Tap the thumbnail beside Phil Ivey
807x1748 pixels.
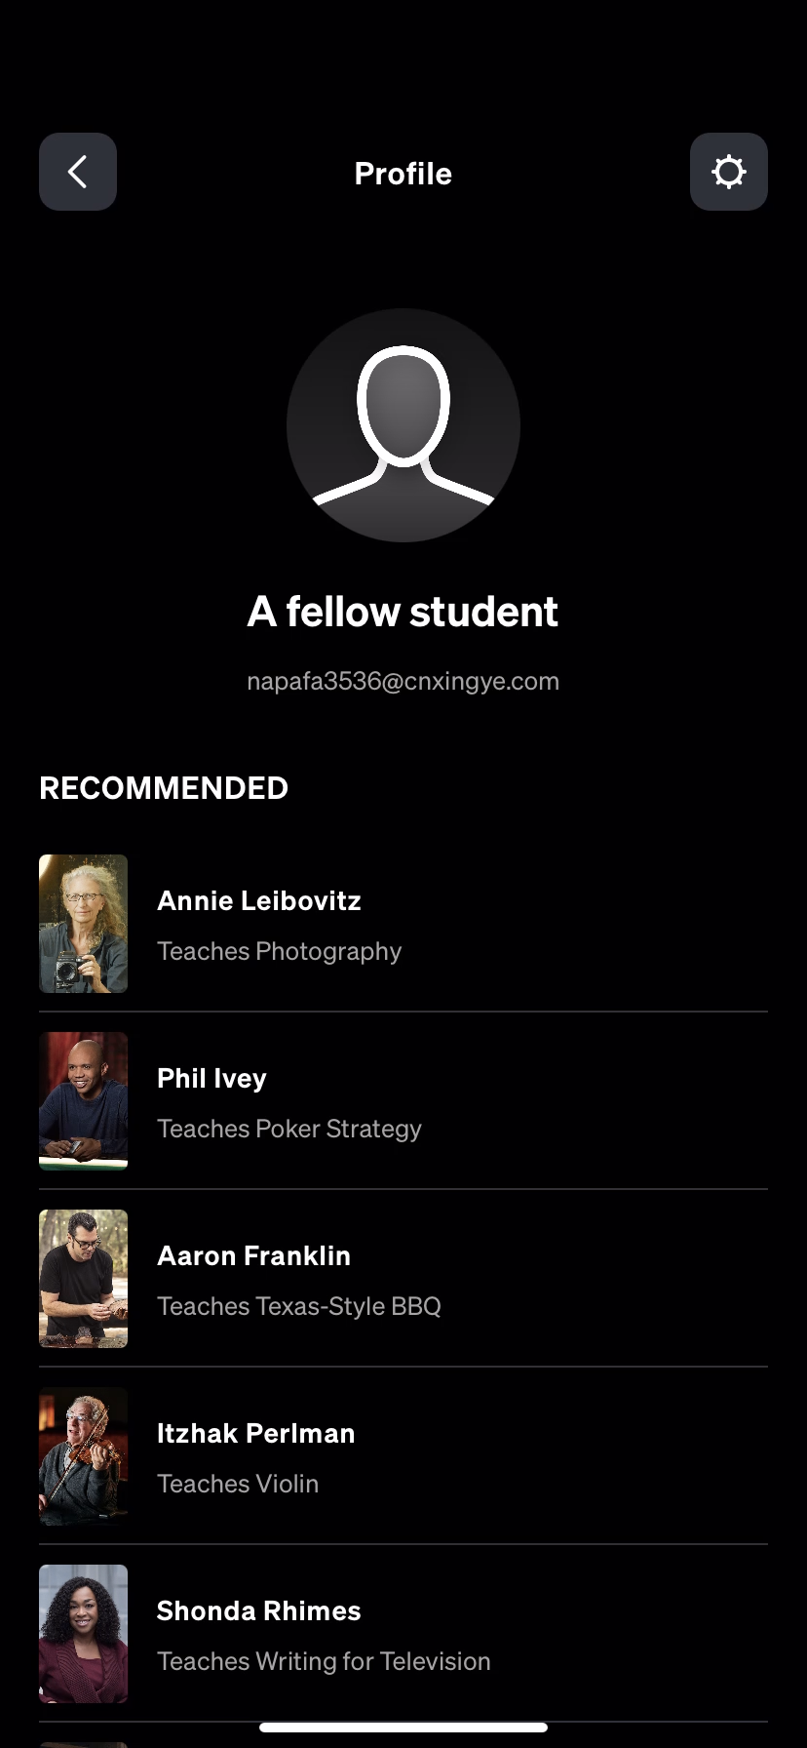click(83, 1101)
